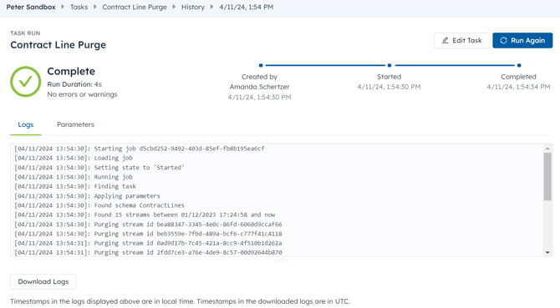The image size is (560, 308).
Task: Click the Started timeline dot
Action: pyautogui.click(x=389, y=65)
